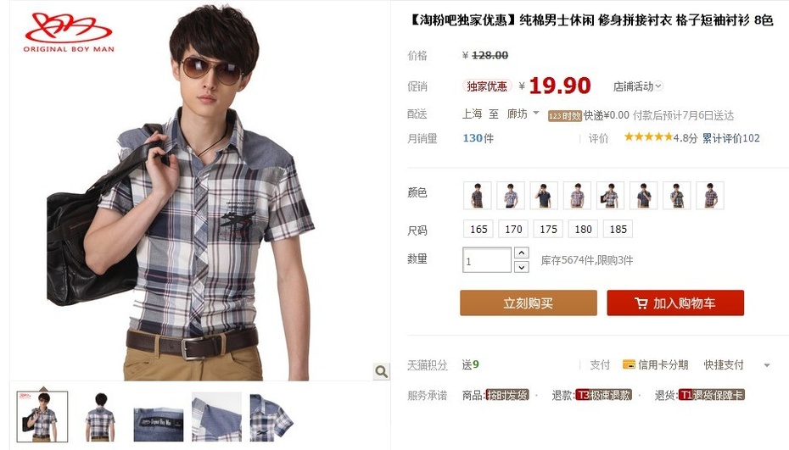Select size 185
Viewport: 789px width, 450px height.
[x=618, y=230]
